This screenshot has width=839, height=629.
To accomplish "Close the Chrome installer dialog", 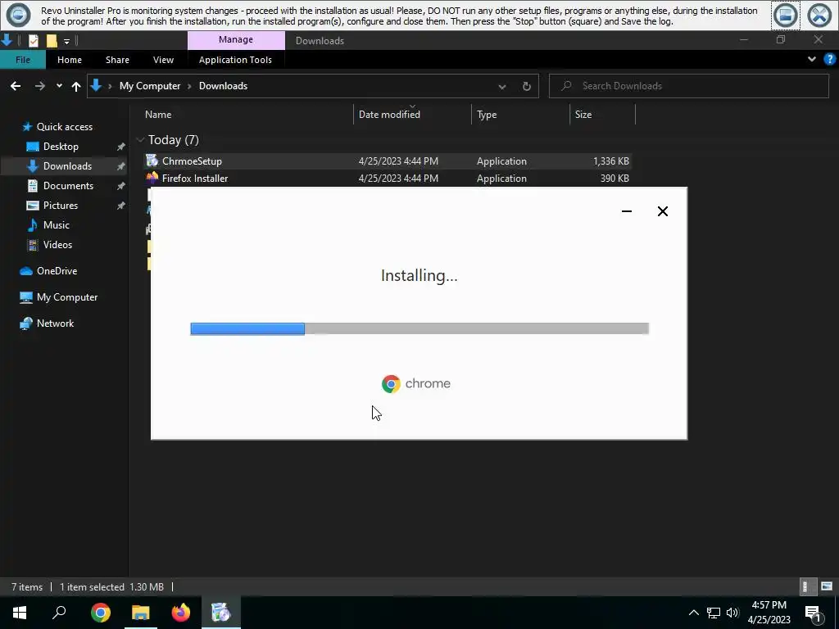I will [662, 211].
